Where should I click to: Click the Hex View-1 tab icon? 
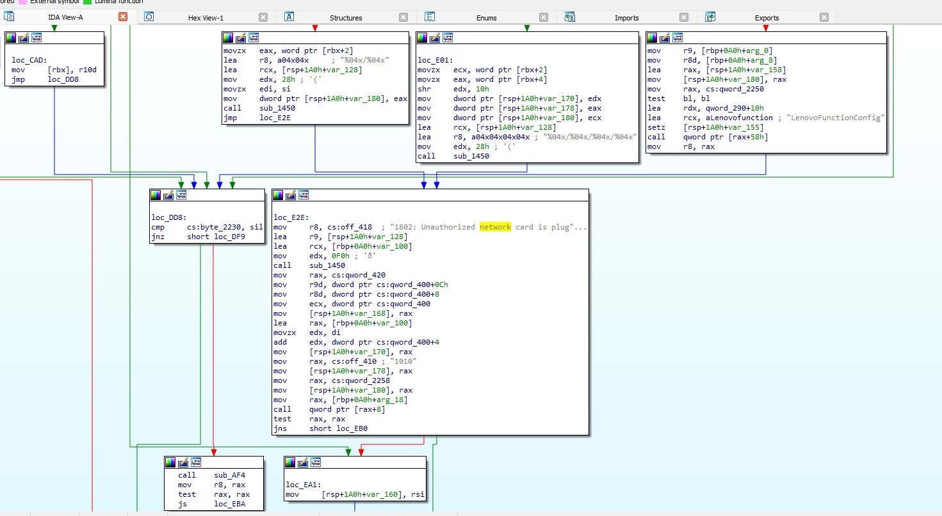(149, 17)
